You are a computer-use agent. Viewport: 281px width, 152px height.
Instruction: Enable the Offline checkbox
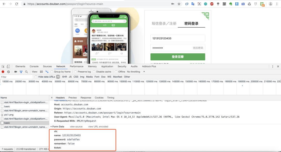(116, 72)
